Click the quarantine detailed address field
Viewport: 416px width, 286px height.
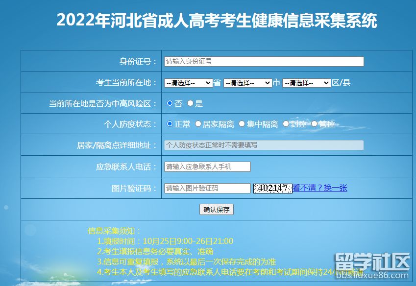pyautogui.click(x=264, y=145)
